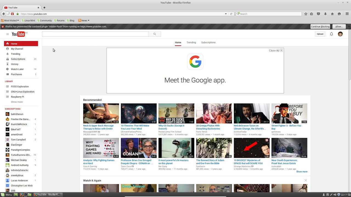The image size is (351, 197).
Task: Open file manager from the panel launcher
Action: 30,195
